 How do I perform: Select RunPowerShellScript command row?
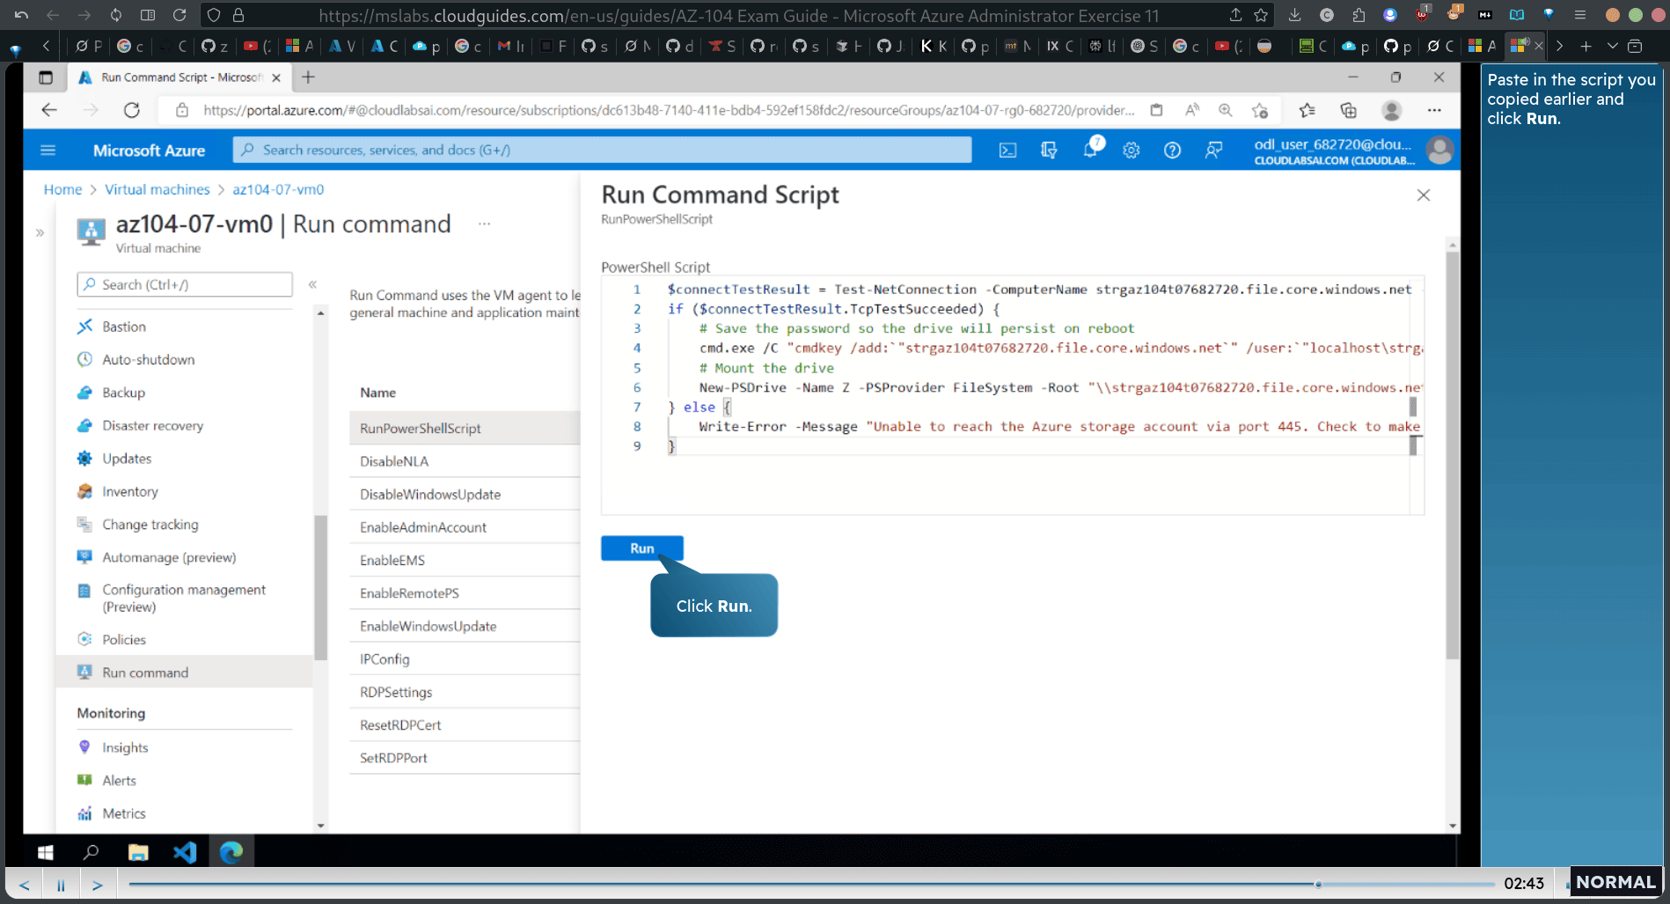point(465,428)
